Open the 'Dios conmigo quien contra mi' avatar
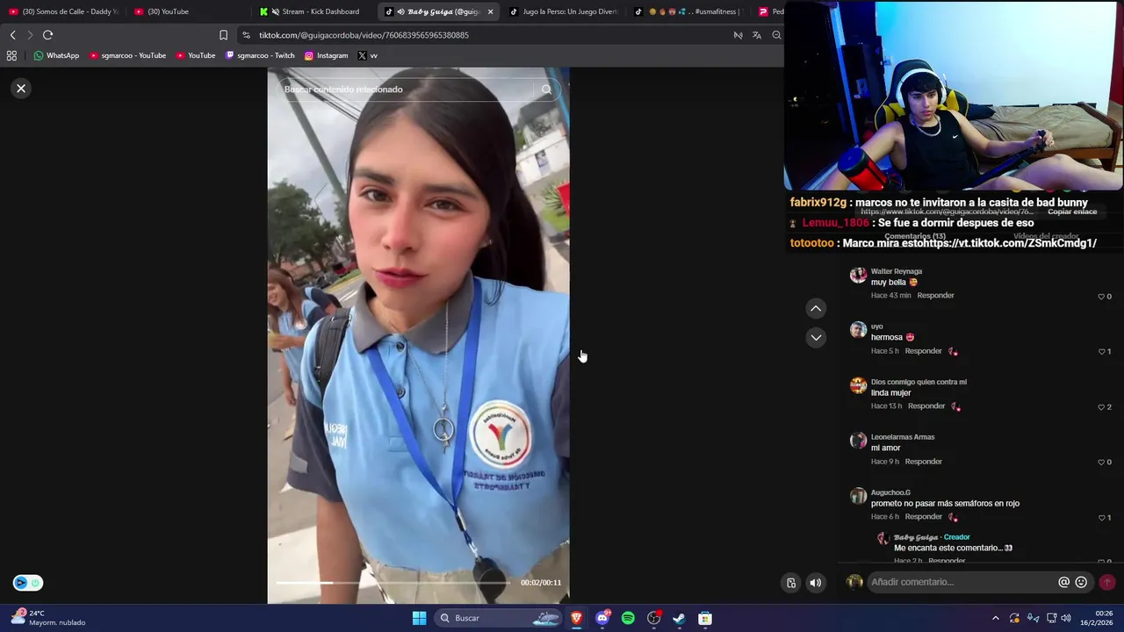 click(x=858, y=386)
